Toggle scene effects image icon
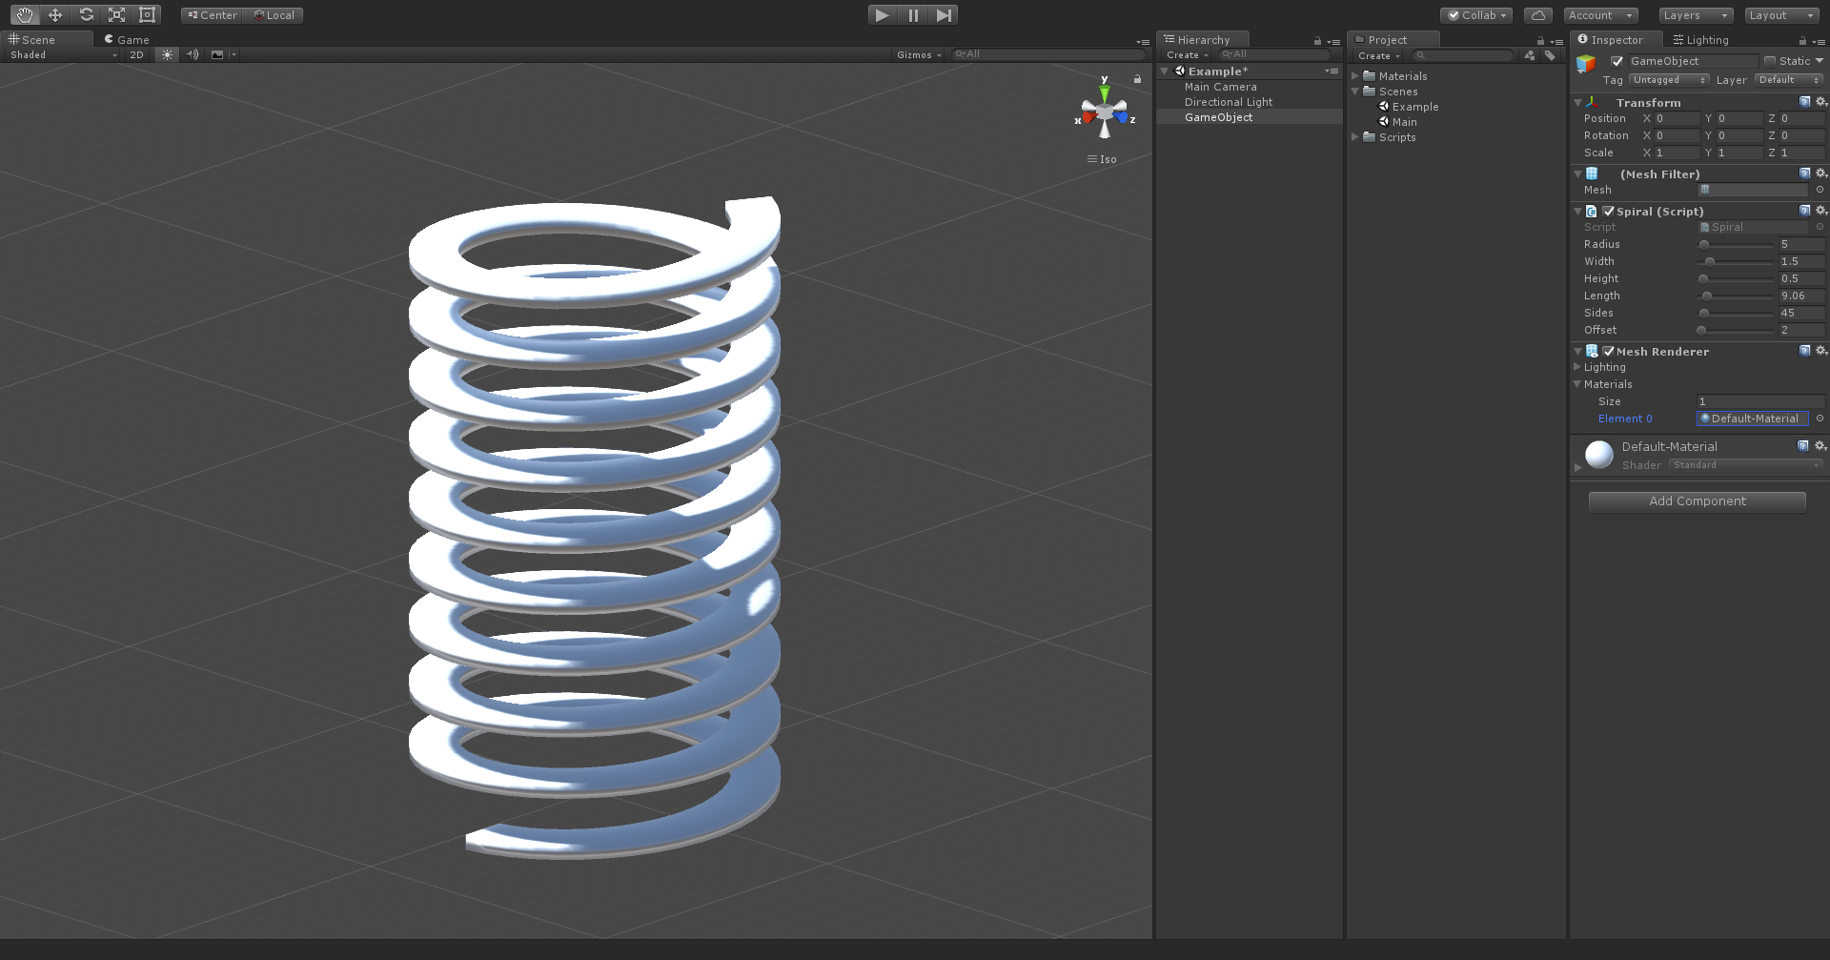Image resolution: width=1830 pixels, height=960 pixels. (217, 55)
